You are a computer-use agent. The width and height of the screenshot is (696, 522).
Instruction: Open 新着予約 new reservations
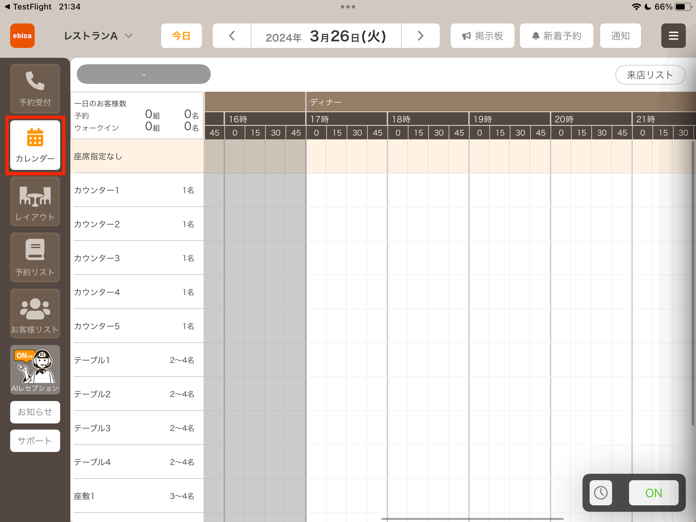tap(556, 36)
